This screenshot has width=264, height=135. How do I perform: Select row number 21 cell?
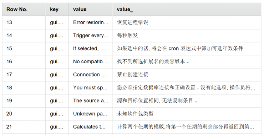[24, 127]
